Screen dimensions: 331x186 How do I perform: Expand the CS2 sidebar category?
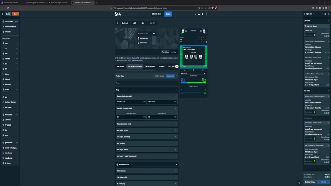(x=10, y=49)
